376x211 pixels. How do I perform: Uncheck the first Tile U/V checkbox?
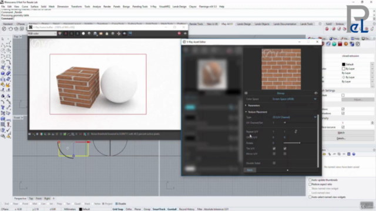click(274, 148)
